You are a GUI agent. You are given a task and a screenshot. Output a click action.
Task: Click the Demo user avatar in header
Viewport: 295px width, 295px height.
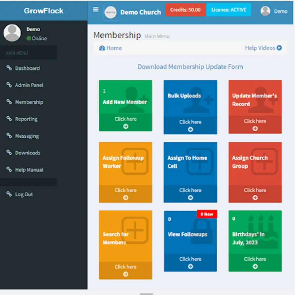tap(265, 11)
